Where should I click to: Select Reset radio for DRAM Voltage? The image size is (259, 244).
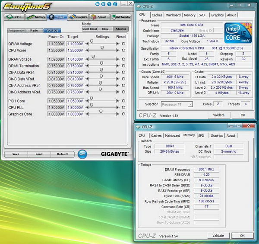(x=123, y=59)
